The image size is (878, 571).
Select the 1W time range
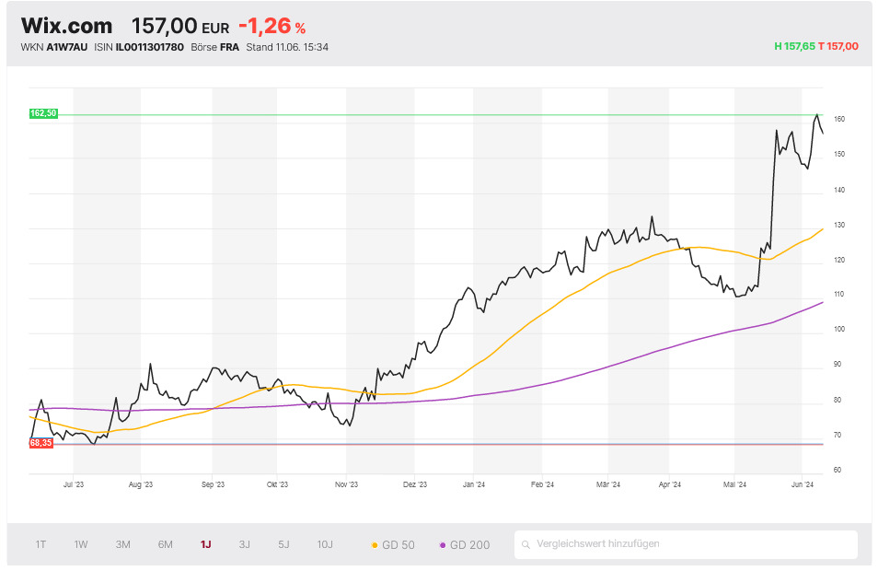coord(81,544)
